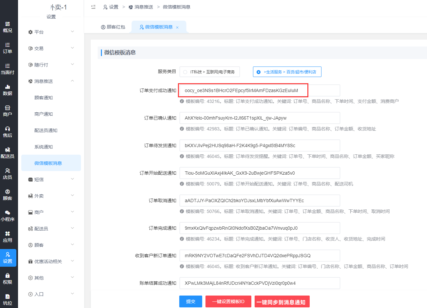The height and width of the screenshot is (308, 427).
Task: Open the 当面付 sidebar icon
Action: pyautogui.click(x=8, y=69)
